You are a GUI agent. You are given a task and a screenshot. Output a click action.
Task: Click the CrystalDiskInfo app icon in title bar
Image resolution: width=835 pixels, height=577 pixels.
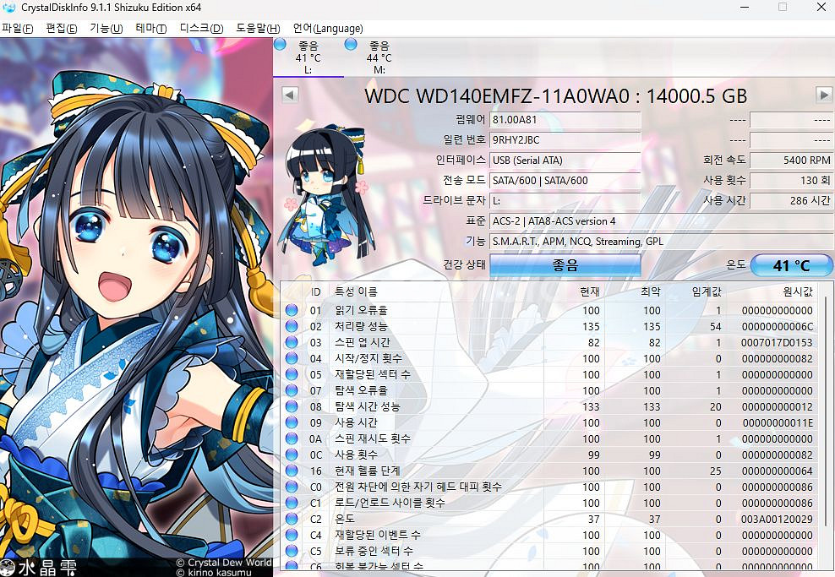pyautogui.click(x=8, y=8)
